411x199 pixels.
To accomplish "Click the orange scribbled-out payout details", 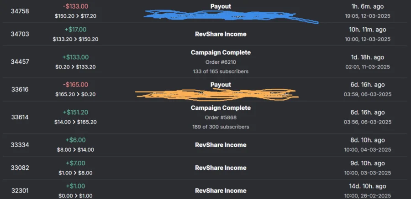I will point(217,94).
